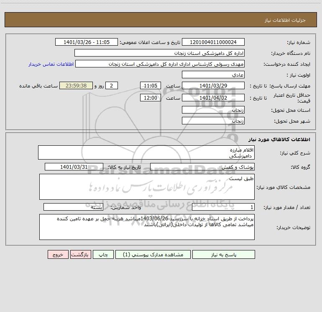Open اطلاعات تماس خریدار link
Image resolution: width=322 pixels, height=312 pixels.
pos(51,64)
